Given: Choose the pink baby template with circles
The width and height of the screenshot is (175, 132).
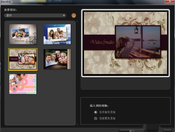Looking at the screenshot, I should [x=23, y=84].
